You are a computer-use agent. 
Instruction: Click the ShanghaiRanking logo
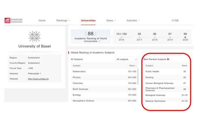[x=14, y=21]
